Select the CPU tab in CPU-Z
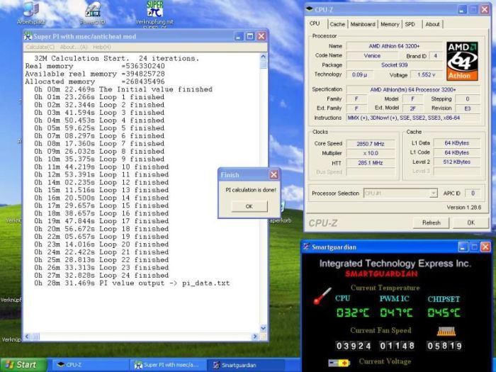The height and width of the screenshot is (372, 496). point(315,23)
